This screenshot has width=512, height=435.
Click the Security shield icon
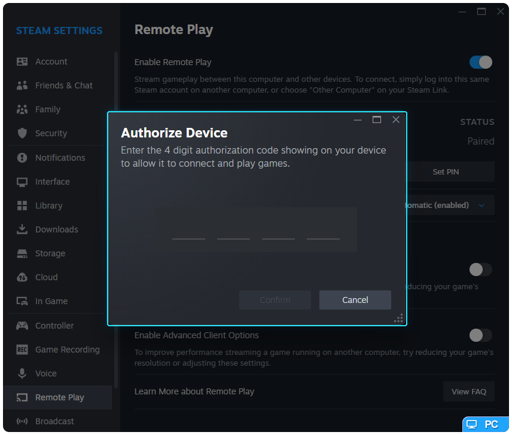click(x=22, y=133)
